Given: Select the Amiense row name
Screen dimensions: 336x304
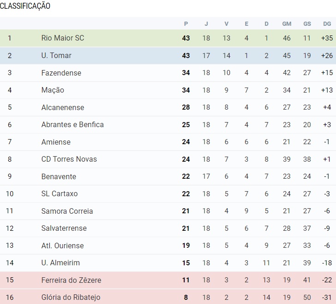Looking at the screenshot, I should [56, 142].
